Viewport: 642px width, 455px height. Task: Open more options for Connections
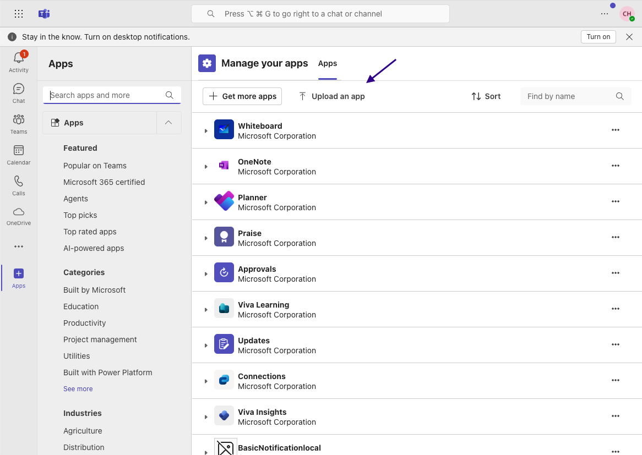[616, 380]
